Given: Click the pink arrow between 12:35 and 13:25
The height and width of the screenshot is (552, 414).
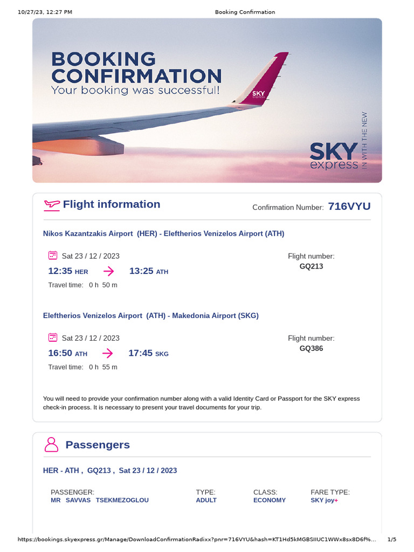Looking at the screenshot, I should pyautogui.click(x=108, y=271).
